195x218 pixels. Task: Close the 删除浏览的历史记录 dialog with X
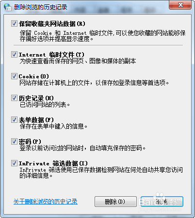[180, 5]
